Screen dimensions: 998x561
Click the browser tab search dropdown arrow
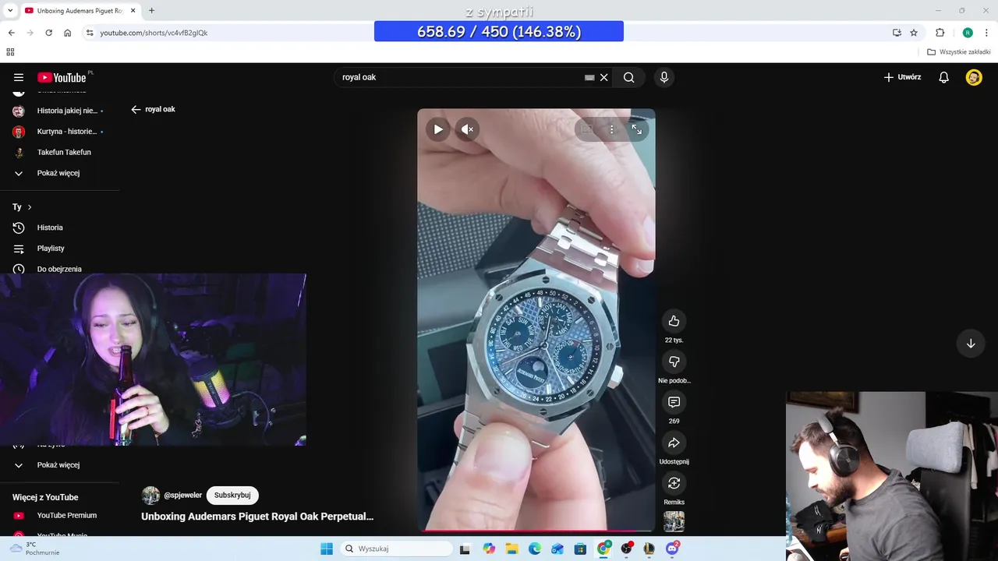tap(10, 10)
